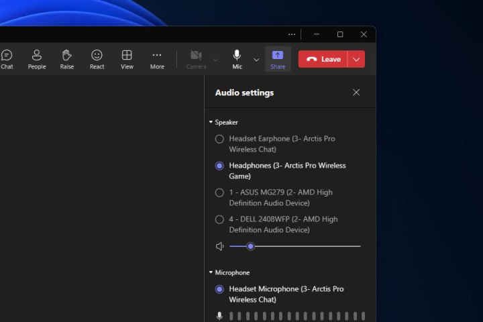This screenshot has height=322, width=483.
Task: Turn on the Camera
Action: click(x=196, y=58)
